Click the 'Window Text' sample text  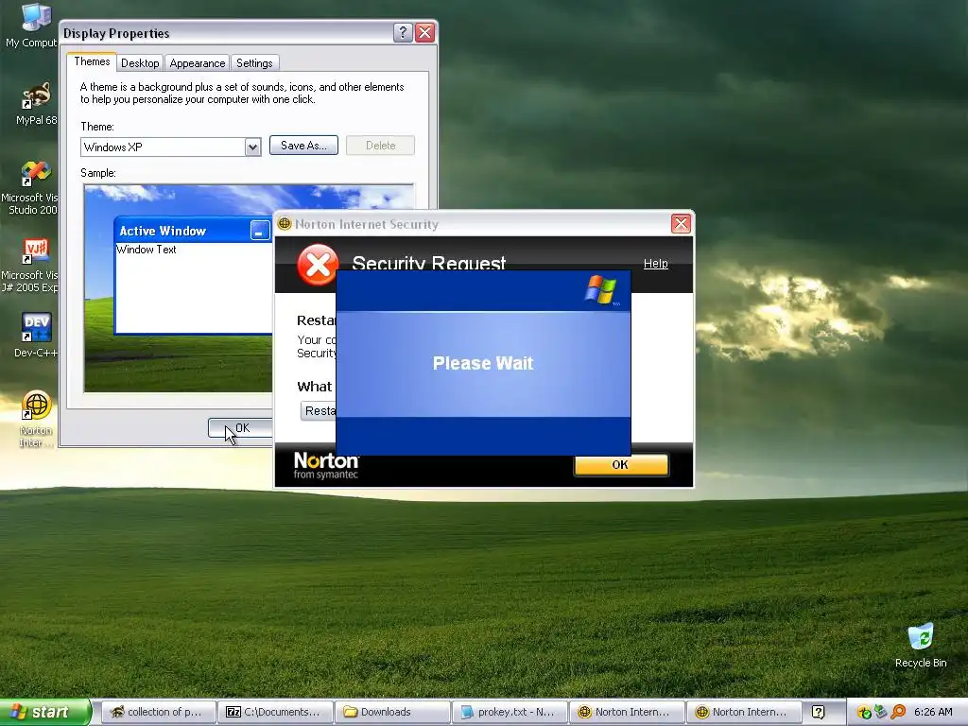147,250
